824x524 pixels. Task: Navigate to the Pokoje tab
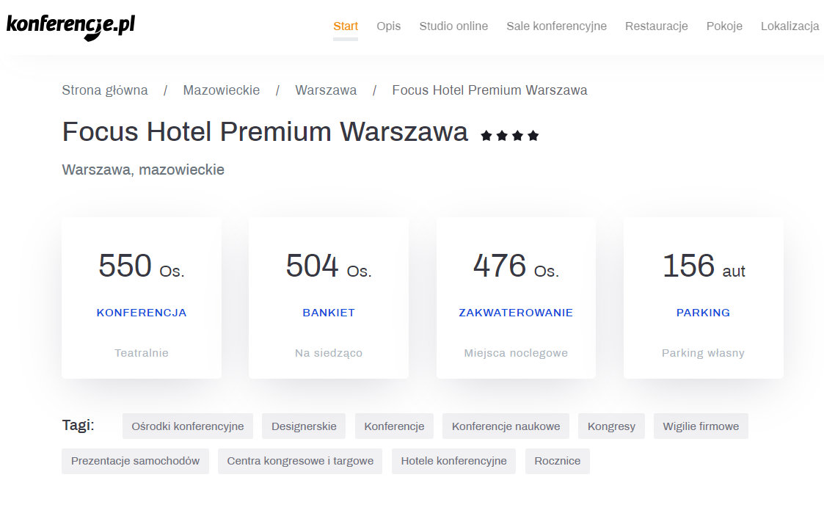click(724, 26)
